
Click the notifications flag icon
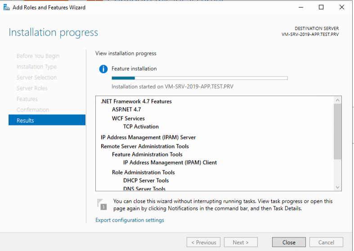click(102, 204)
